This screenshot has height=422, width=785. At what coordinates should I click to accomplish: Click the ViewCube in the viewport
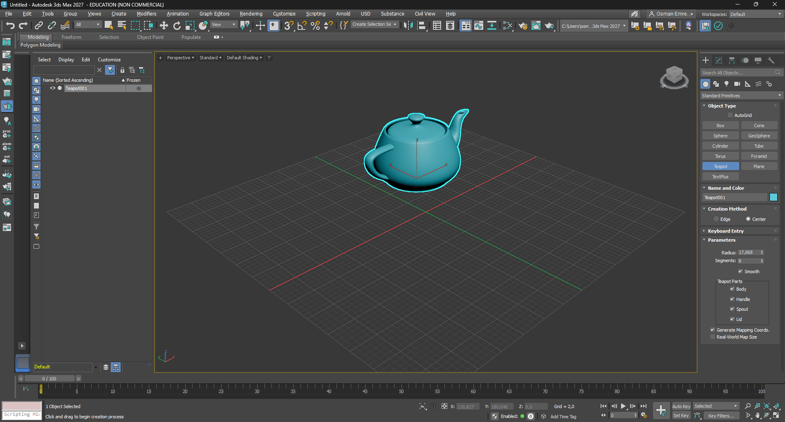pyautogui.click(x=674, y=77)
